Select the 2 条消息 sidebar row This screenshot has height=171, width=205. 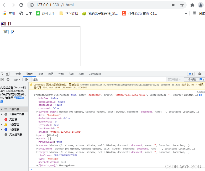14,109
